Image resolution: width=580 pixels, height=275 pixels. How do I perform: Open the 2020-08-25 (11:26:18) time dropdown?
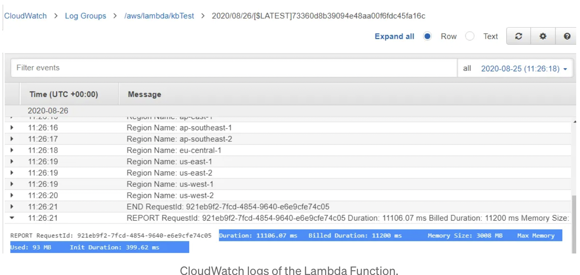524,68
